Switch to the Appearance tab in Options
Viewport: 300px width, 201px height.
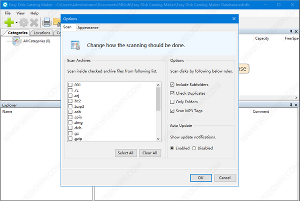[88, 28]
